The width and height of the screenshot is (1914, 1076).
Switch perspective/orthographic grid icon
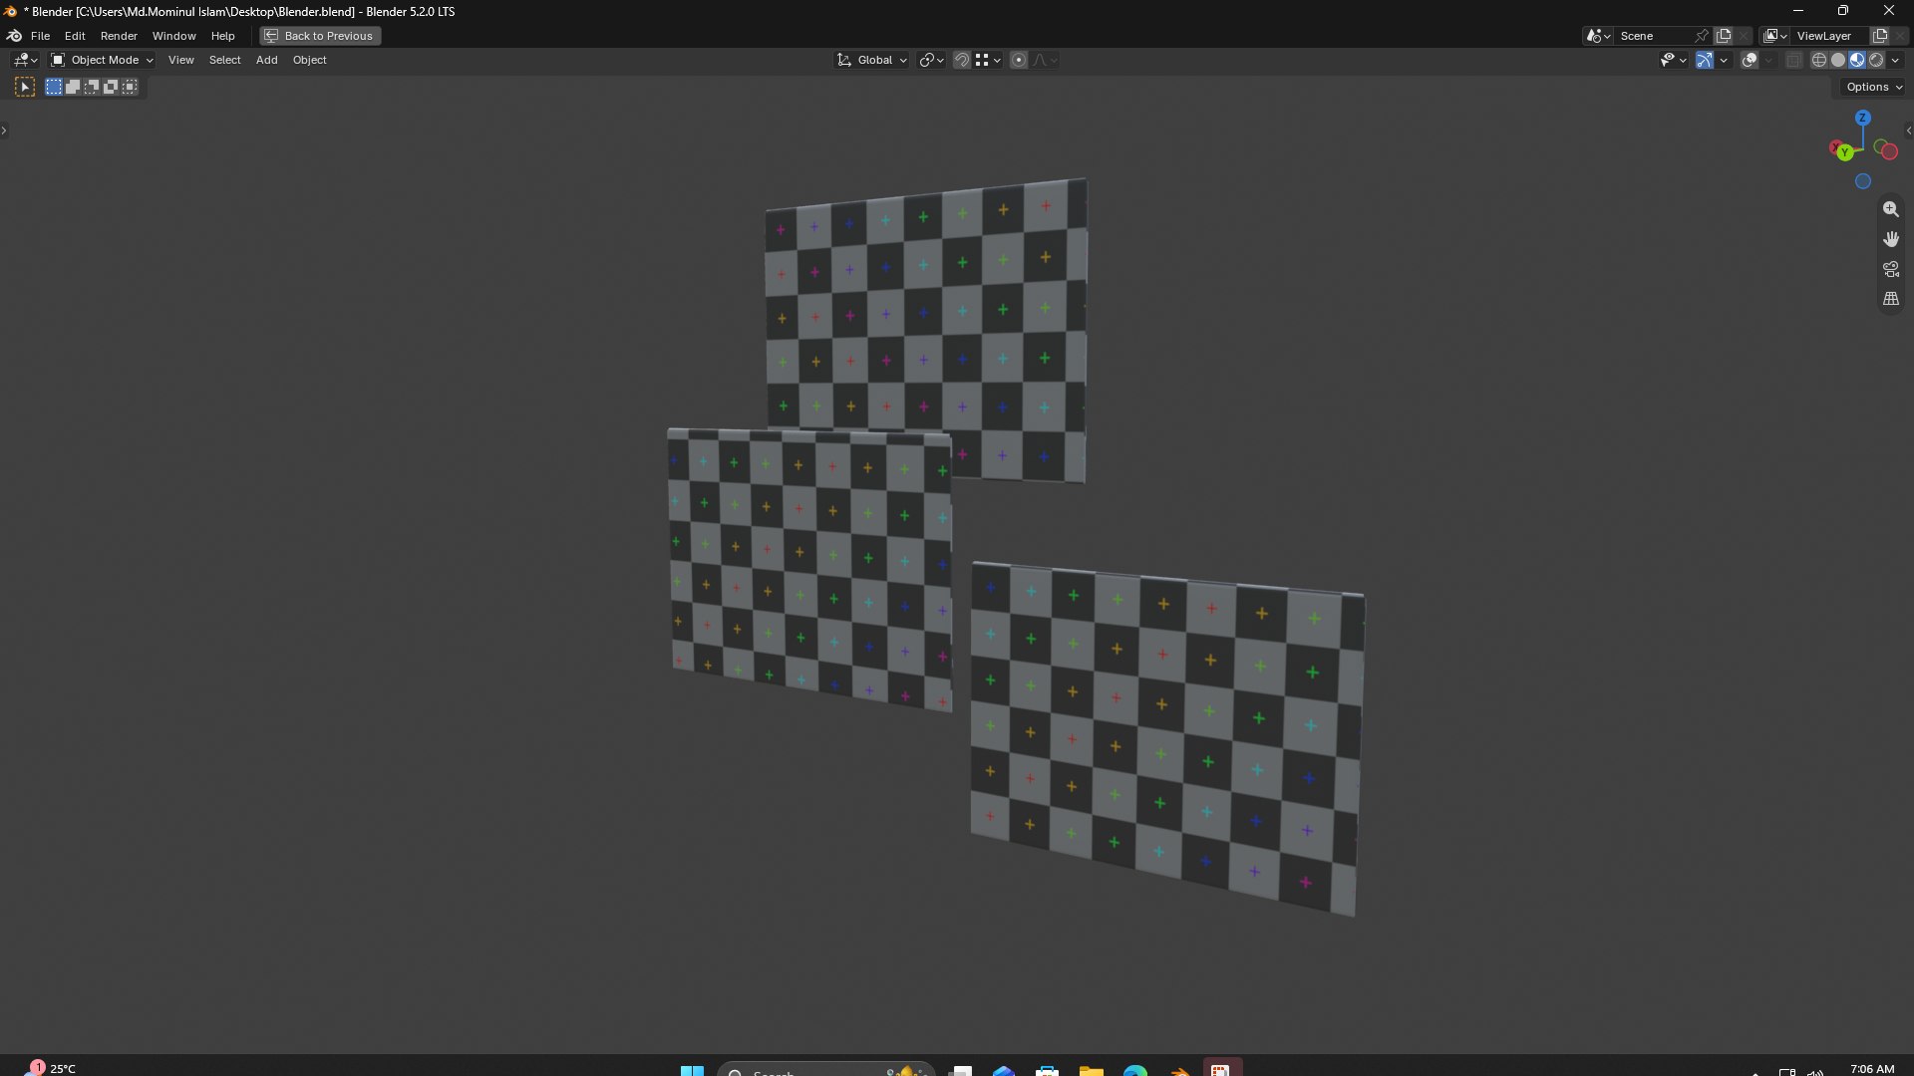coord(1890,299)
